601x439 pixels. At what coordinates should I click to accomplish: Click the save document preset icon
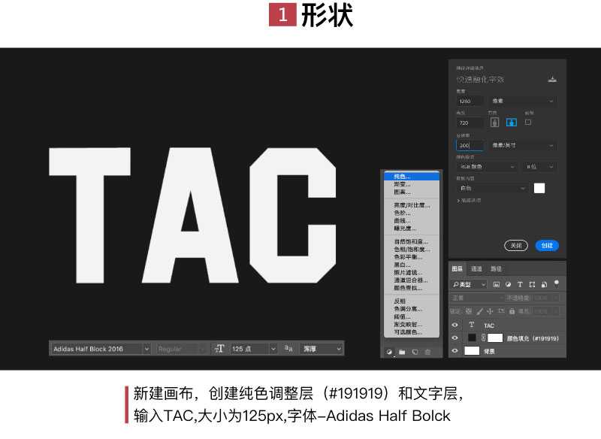pos(551,79)
